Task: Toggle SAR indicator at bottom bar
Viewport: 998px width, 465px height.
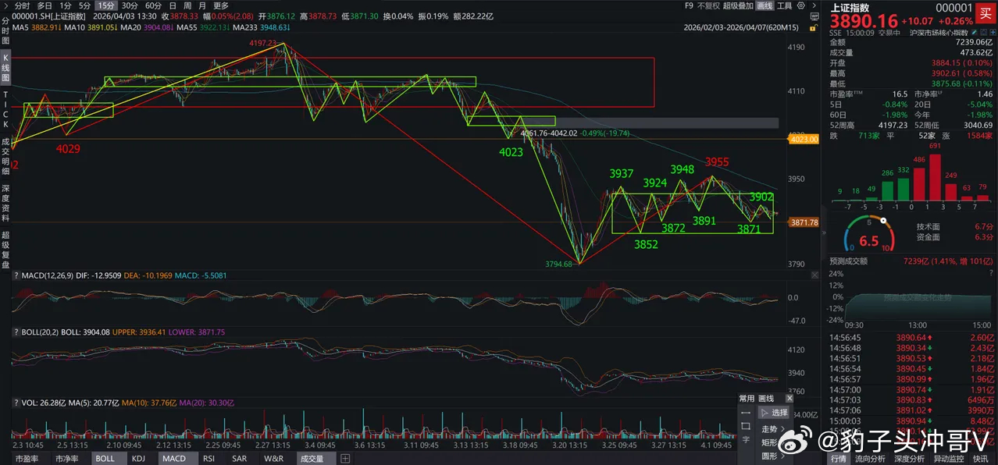Action: click(241, 459)
